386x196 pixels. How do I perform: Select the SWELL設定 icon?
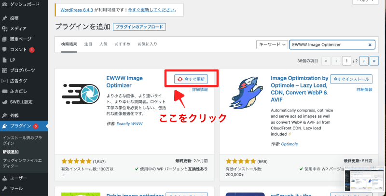(4, 102)
